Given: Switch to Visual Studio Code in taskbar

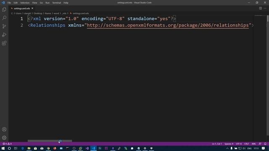Looking at the screenshot, I should (x=93, y=148).
